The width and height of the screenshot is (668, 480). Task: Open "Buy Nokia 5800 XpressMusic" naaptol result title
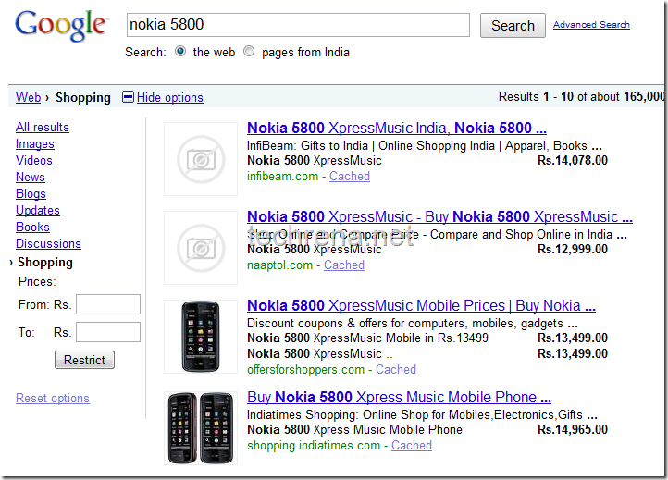[439, 216]
